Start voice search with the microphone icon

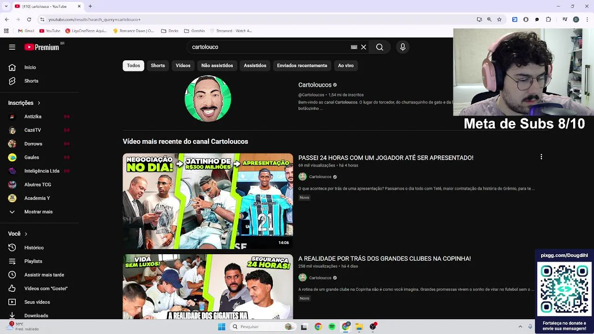pyautogui.click(x=403, y=47)
